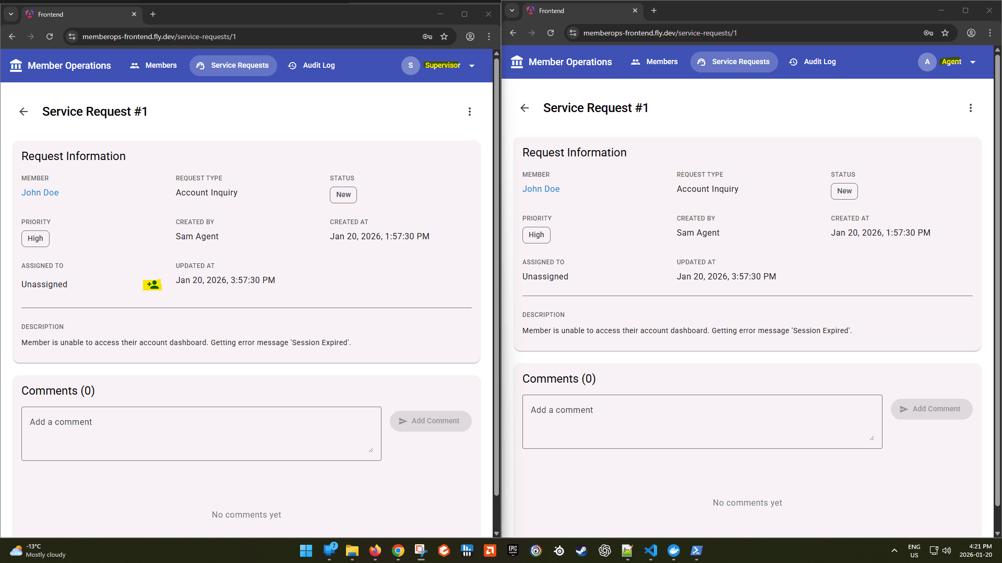Click the Service Requests icon in the navbar

tap(200, 66)
